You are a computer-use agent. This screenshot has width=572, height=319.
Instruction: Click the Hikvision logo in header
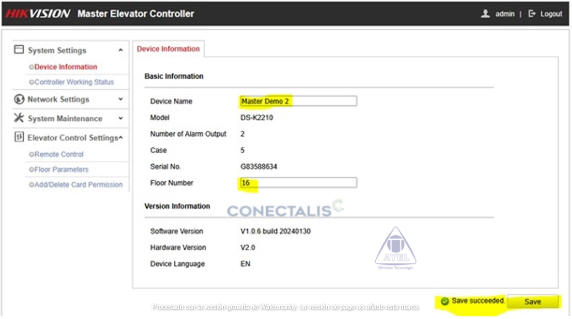[x=38, y=14]
